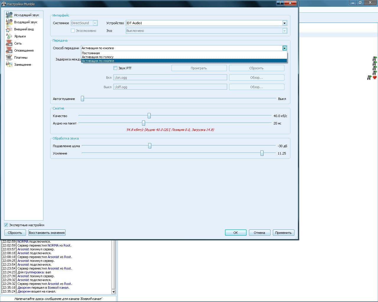Open the Плагины plugins icon
Image resolution: width=378 pixels, height=302 pixels.
tap(9, 58)
